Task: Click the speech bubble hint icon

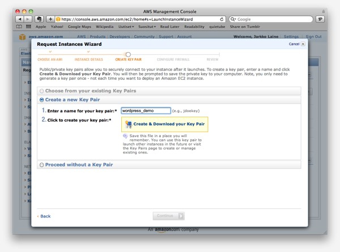Action: pyautogui.click(x=125, y=136)
